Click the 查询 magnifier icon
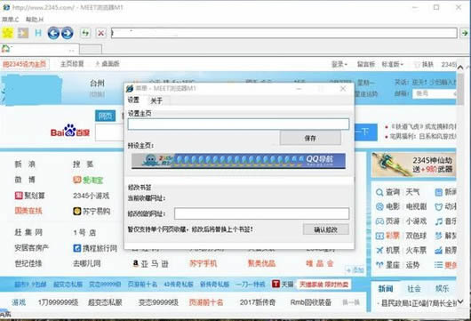This screenshot has height=321, width=471. pyautogui.click(x=379, y=192)
